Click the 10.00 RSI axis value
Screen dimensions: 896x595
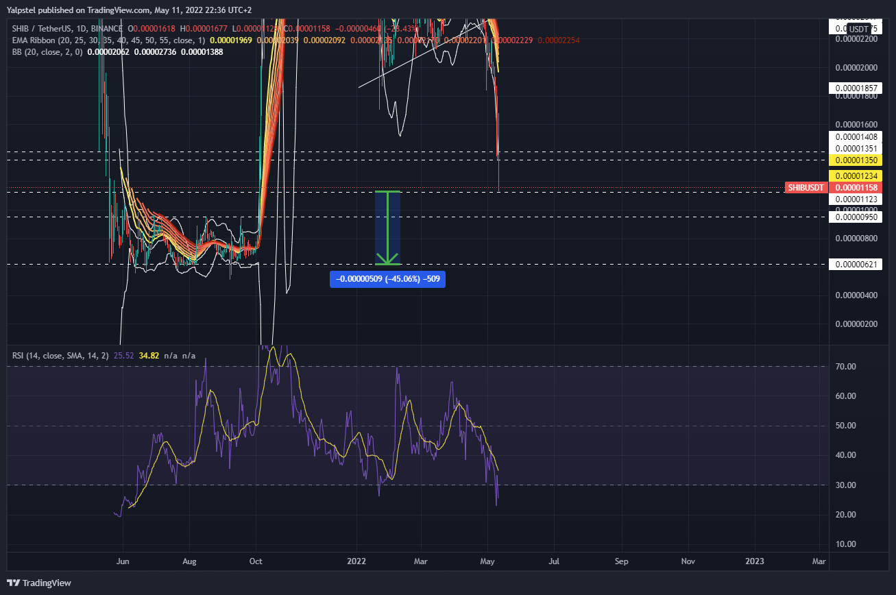point(845,544)
